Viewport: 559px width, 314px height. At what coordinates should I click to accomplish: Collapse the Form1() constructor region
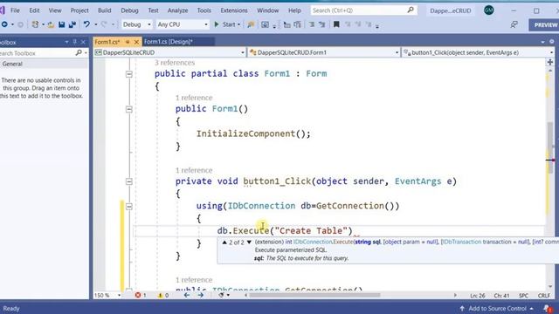coord(129,109)
